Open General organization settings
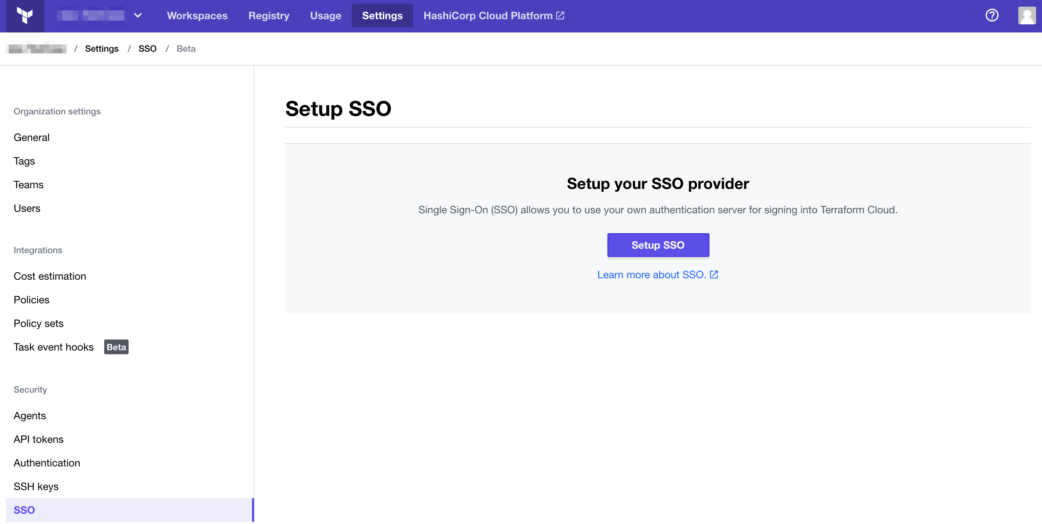Screen dimensions: 1042x524 pyautogui.click(x=31, y=137)
